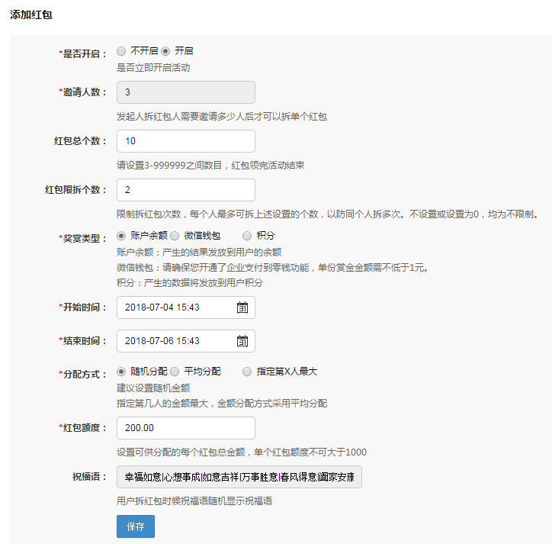Click hint about 微信钱包 企业支付到零钱
The image size is (552, 544).
(272, 267)
